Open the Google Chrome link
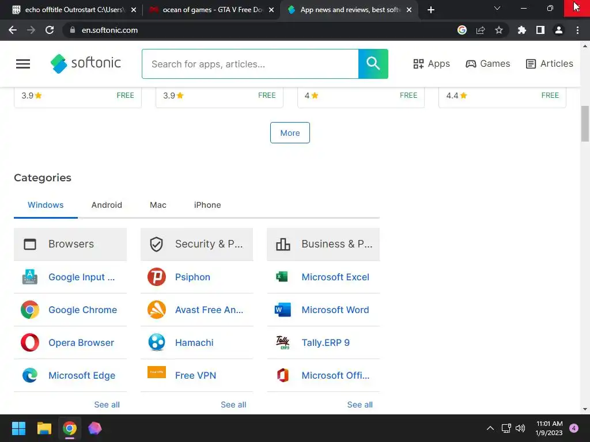The width and height of the screenshot is (590, 442). [83, 310]
